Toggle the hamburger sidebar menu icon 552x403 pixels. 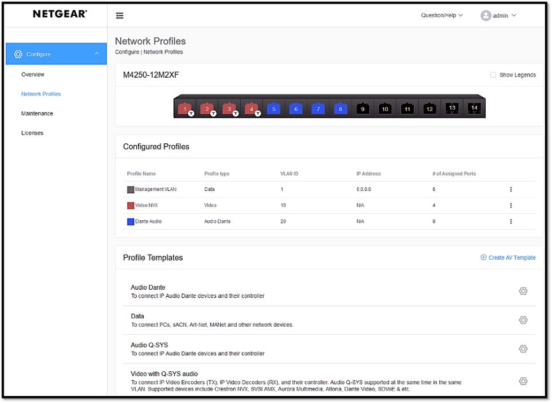coord(120,15)
